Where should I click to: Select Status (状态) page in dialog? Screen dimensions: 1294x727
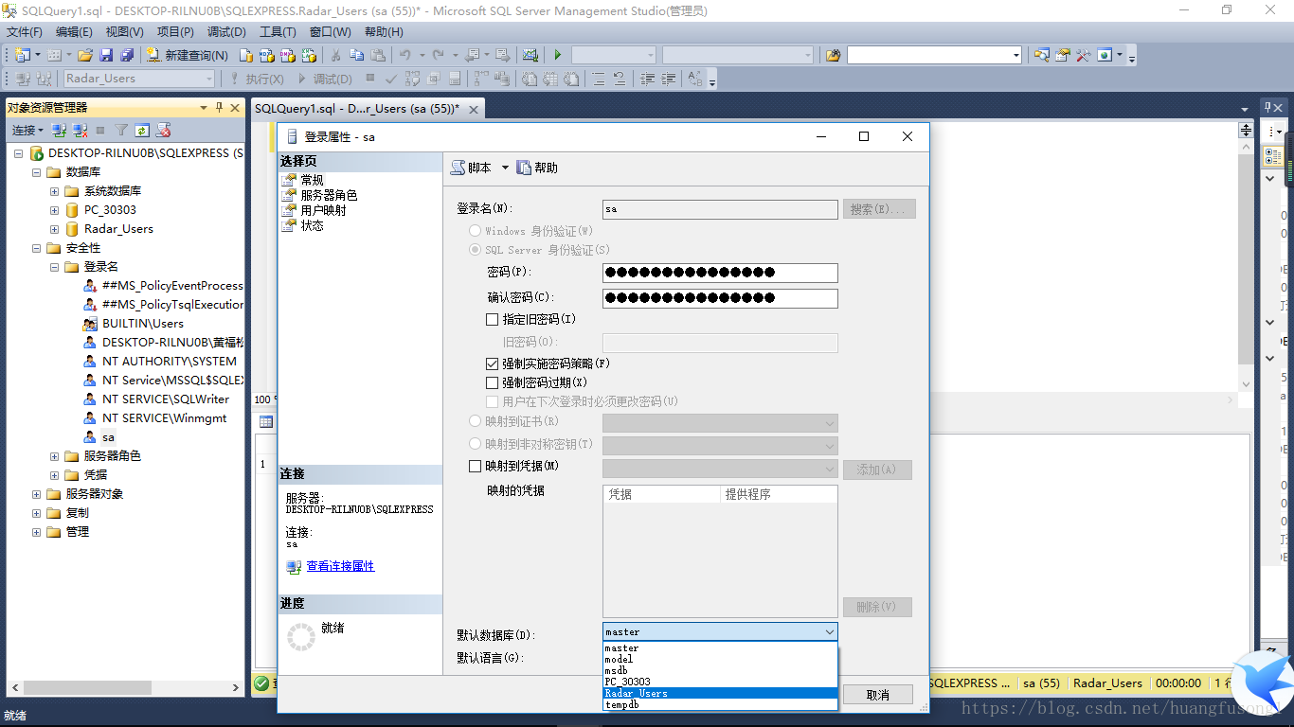[312, 225]
